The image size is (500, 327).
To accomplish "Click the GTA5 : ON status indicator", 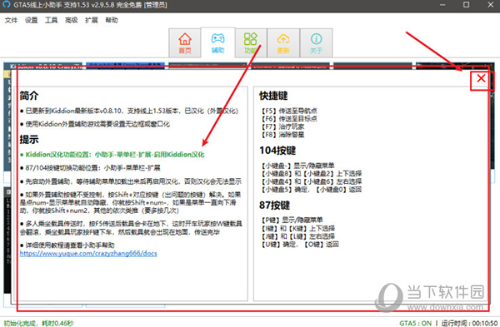I will click(x=415, y=323).
